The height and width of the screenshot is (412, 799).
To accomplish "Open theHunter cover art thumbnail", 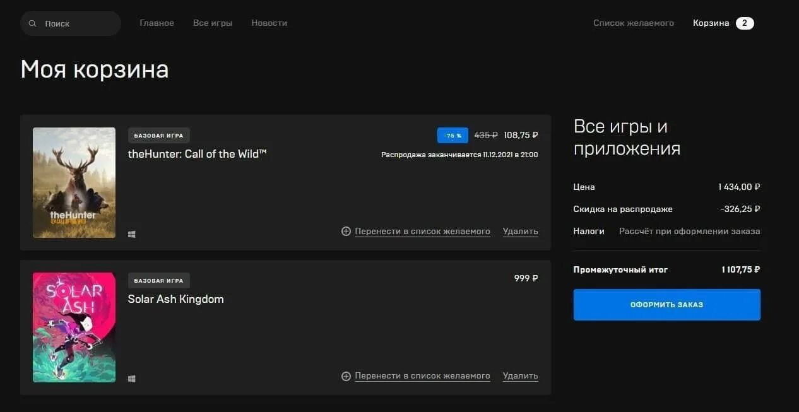I will tap(74, 182).
